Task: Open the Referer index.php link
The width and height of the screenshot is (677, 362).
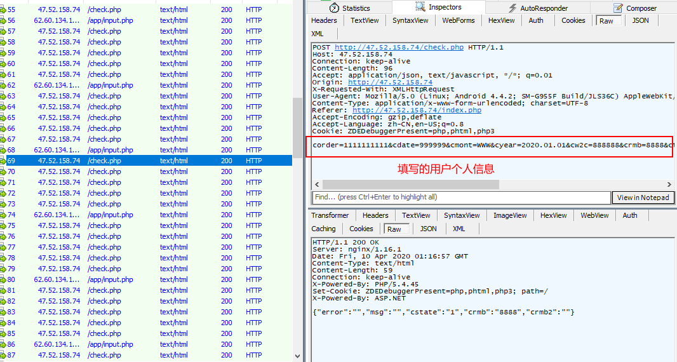Action: point(417,110)
